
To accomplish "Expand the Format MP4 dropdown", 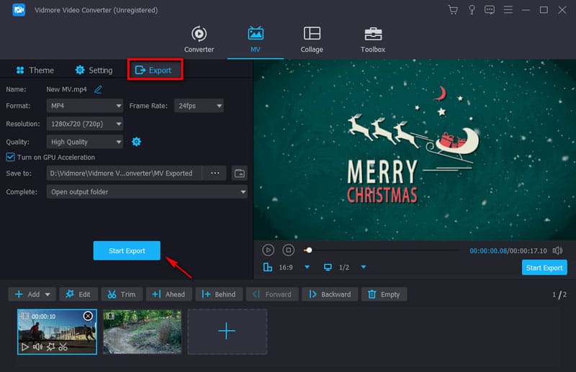I will (85, 106).
